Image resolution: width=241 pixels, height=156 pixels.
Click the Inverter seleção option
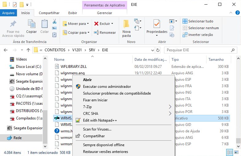[x=200, y=35]
